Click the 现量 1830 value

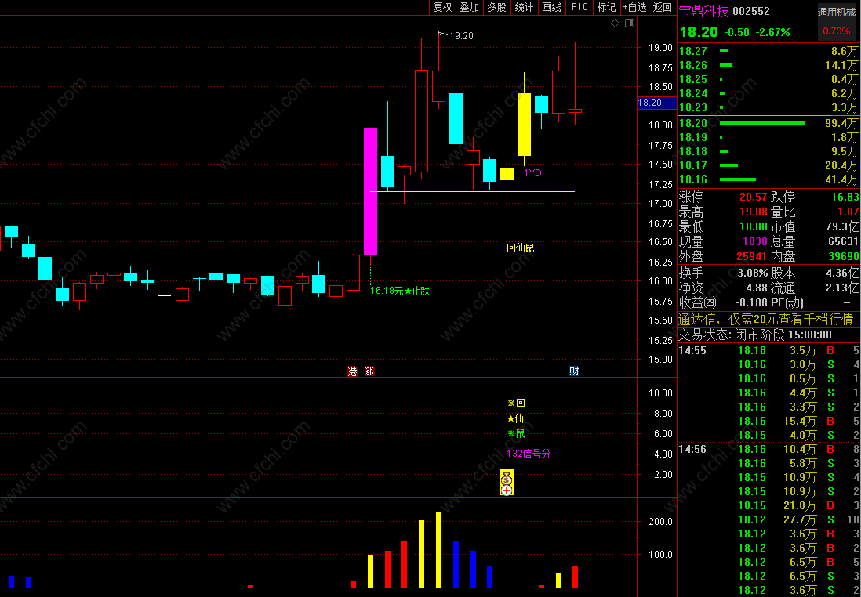[755, 241]
